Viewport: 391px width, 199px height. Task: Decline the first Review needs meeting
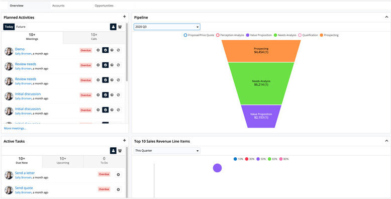click(118, 65)
